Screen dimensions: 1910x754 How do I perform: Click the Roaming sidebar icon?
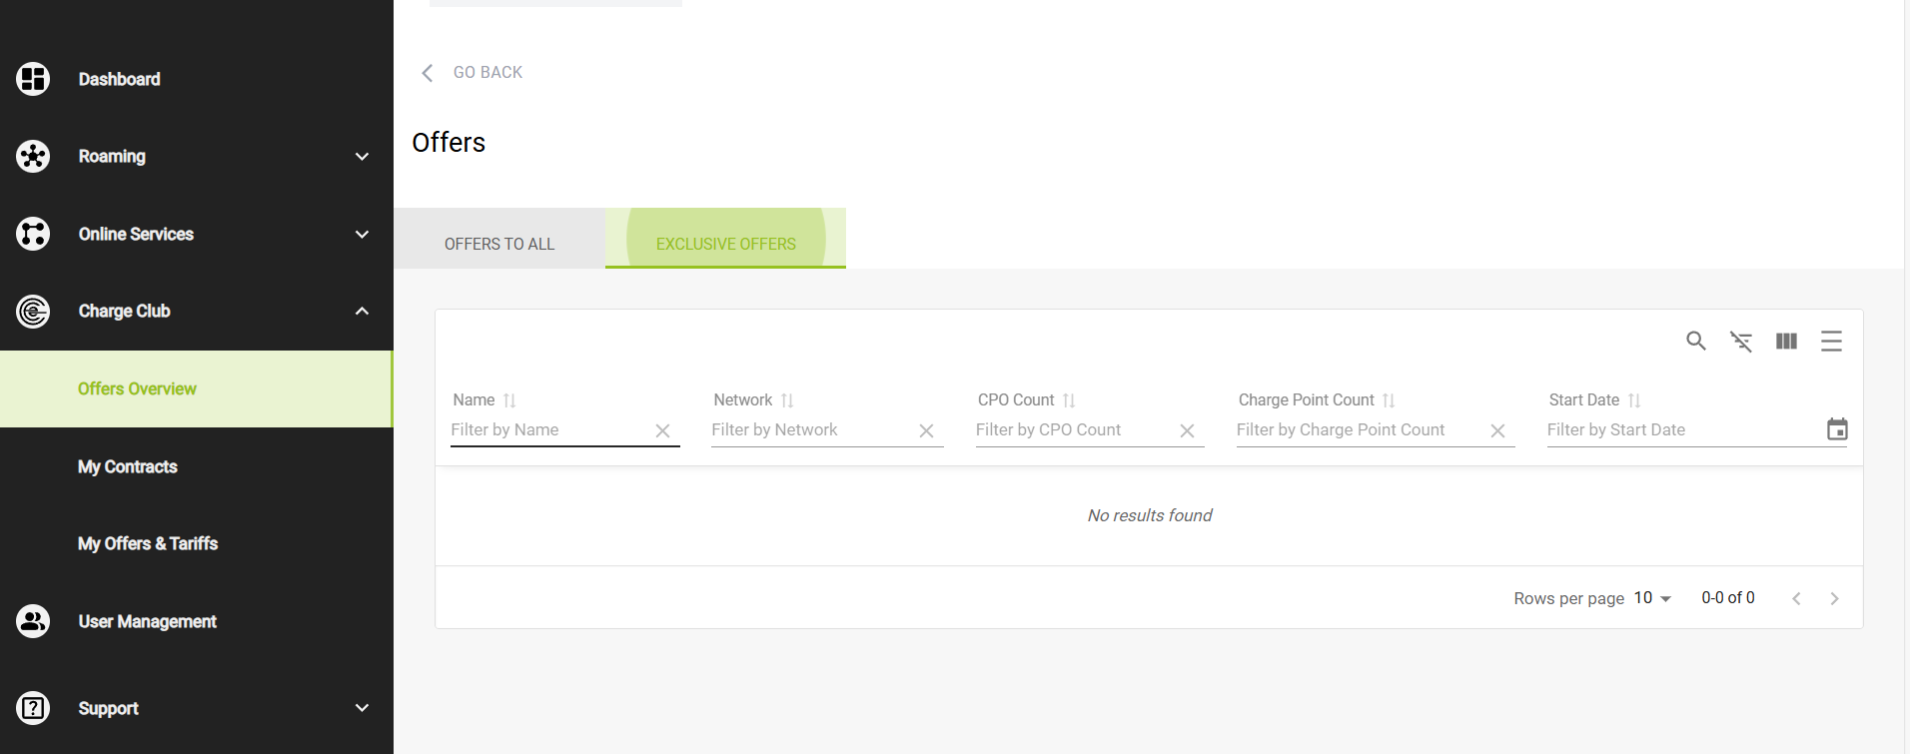(x=33, y=156)
